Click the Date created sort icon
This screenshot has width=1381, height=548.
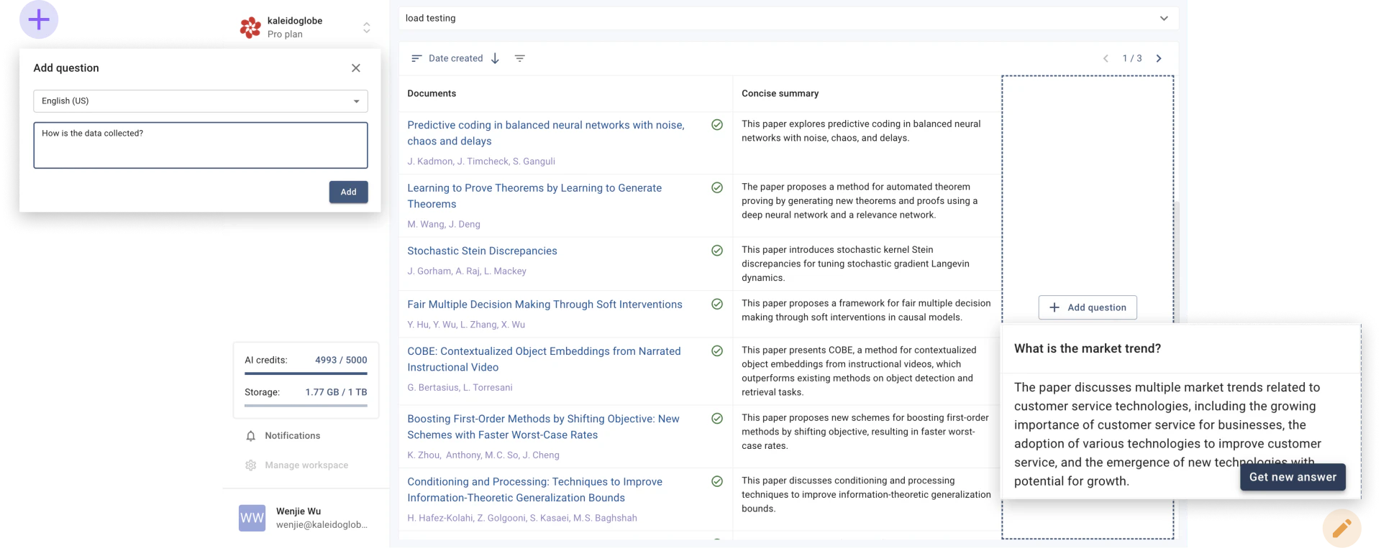416,59
